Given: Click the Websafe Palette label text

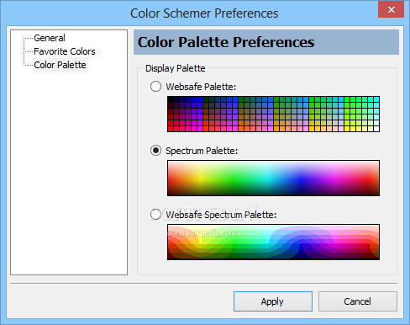Looking at the screenshot, I should point(201,87).
